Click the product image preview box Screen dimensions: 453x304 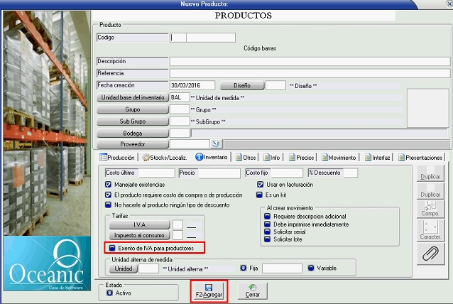click(x=427, y=107)
